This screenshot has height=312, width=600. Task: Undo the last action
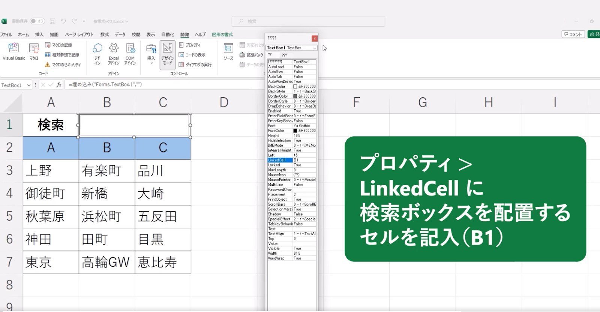click(x=63, y=21)
